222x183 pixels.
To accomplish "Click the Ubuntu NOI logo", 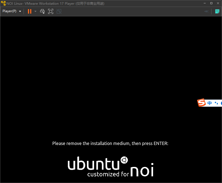I will [x=110, y=167].
